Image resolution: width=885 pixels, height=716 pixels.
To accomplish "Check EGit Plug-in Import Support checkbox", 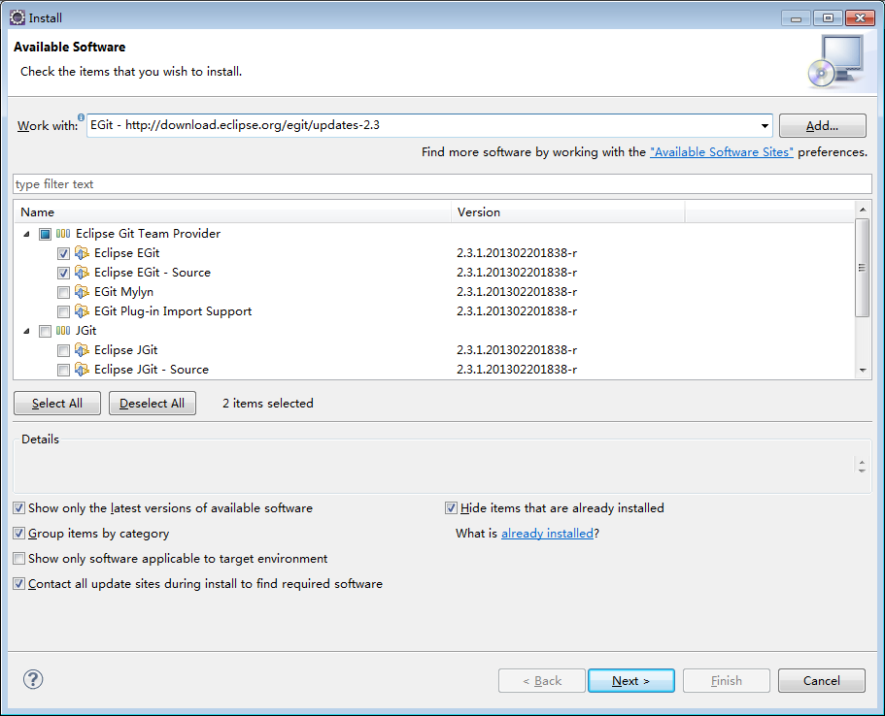I will coord(63,311).
